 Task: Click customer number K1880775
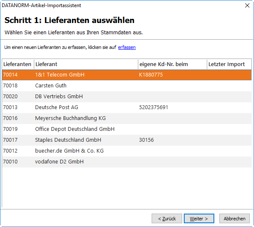(151, 75)
